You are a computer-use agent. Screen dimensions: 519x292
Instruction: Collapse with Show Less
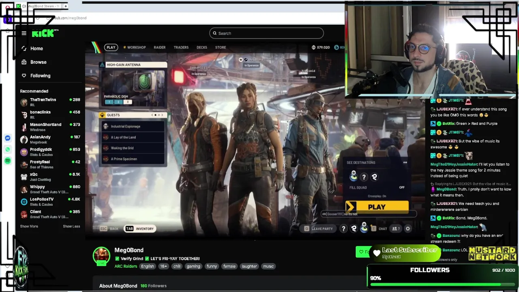coord(71,226)
